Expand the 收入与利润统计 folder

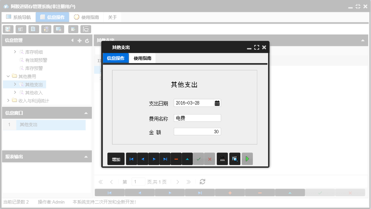8,100
